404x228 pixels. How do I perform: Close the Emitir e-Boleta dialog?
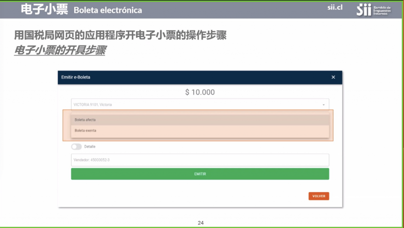tap(333, 77)
